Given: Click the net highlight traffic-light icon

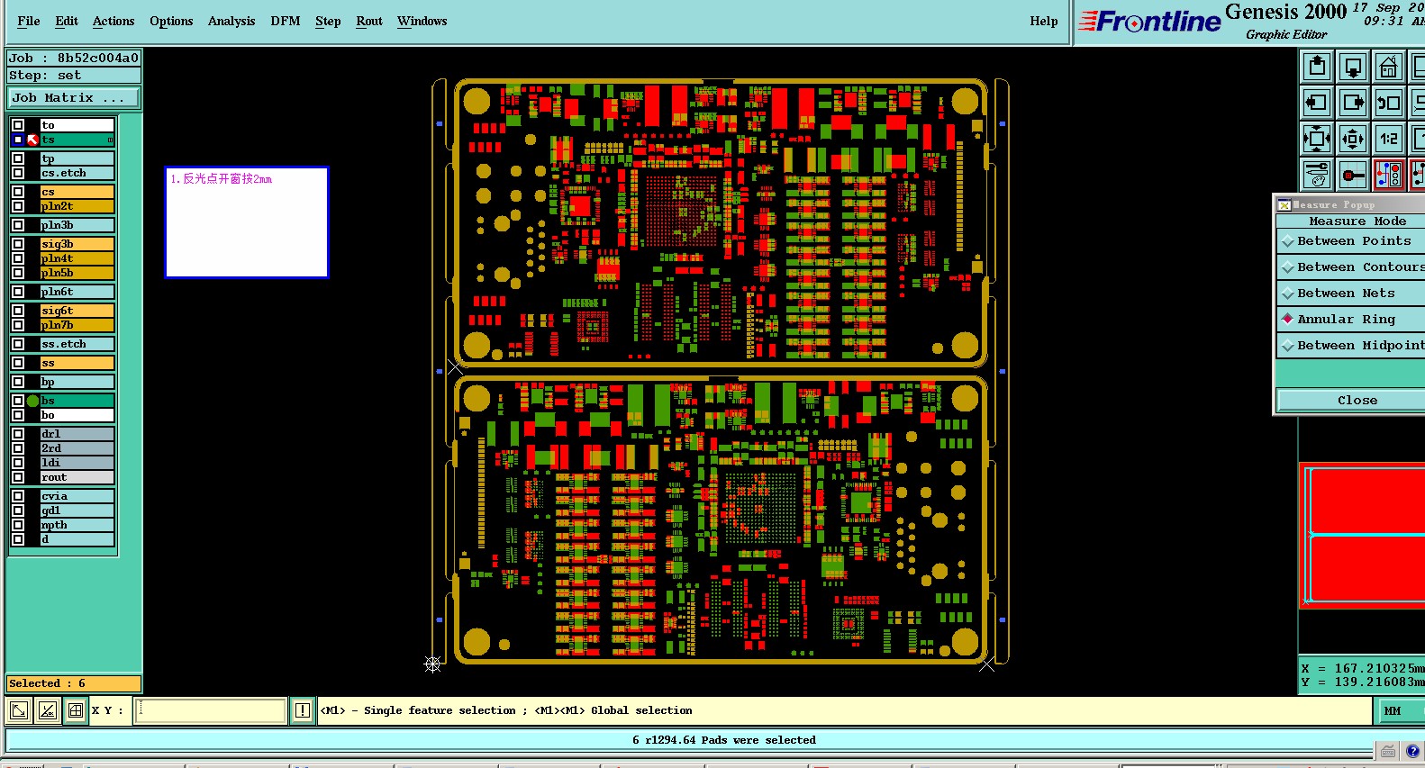Looking at the screenshot, I should 1389,175.
